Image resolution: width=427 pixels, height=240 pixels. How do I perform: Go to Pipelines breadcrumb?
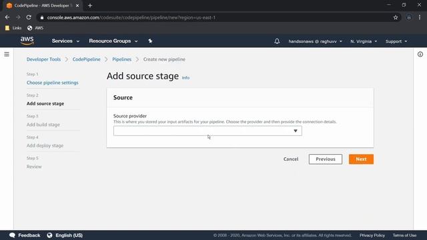coord(121,59)
